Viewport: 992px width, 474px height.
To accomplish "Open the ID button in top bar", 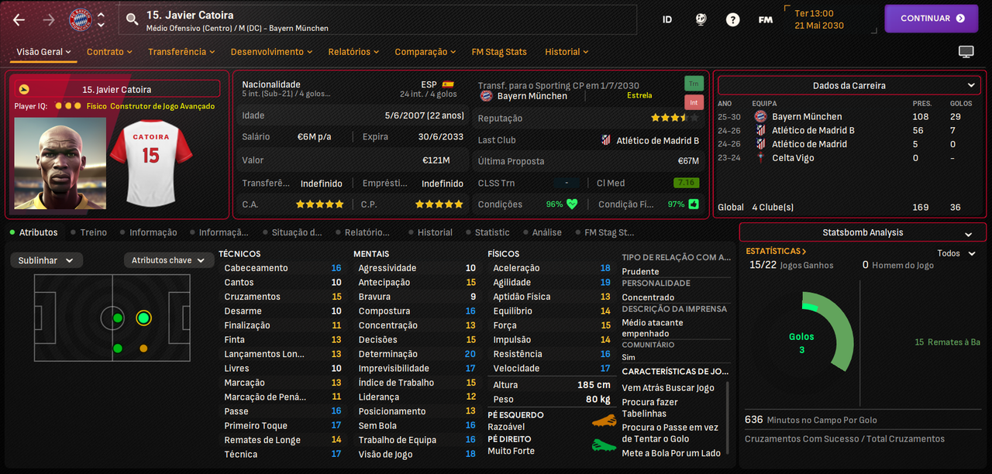I will pos(667,19).
